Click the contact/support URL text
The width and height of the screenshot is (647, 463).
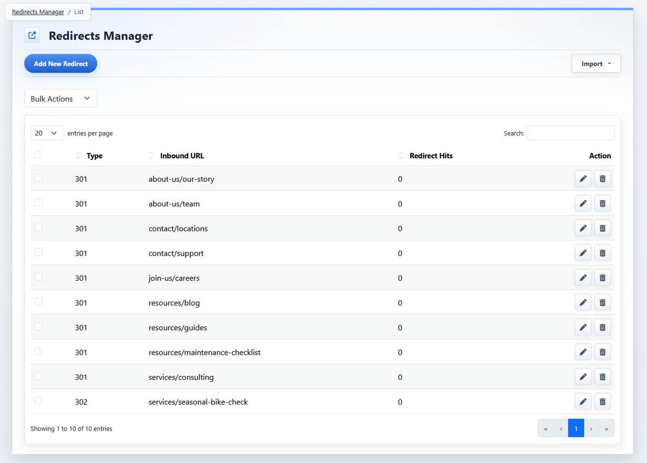click(x=176, y=253)
